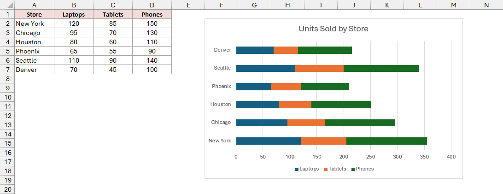Screen dimensions: 503x194
Task: Click the Select All corner button
Action: click(x=7, y=5)
